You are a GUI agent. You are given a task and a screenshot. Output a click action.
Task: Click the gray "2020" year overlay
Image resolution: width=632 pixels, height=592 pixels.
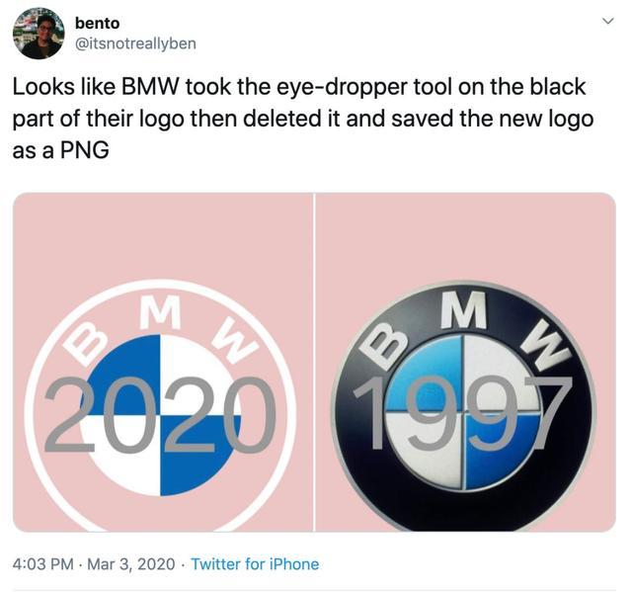point(160,415)
